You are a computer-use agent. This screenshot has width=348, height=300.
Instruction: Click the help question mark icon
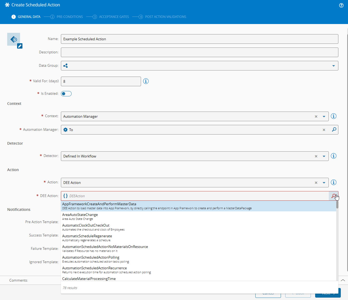click(x=341, y=5)
